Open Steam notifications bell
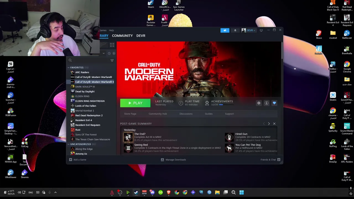354x199 pixels. tap(235, 30)
